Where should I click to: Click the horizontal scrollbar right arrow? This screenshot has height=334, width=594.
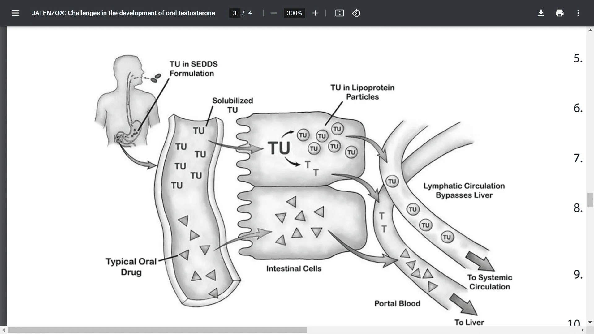[582, 330]
